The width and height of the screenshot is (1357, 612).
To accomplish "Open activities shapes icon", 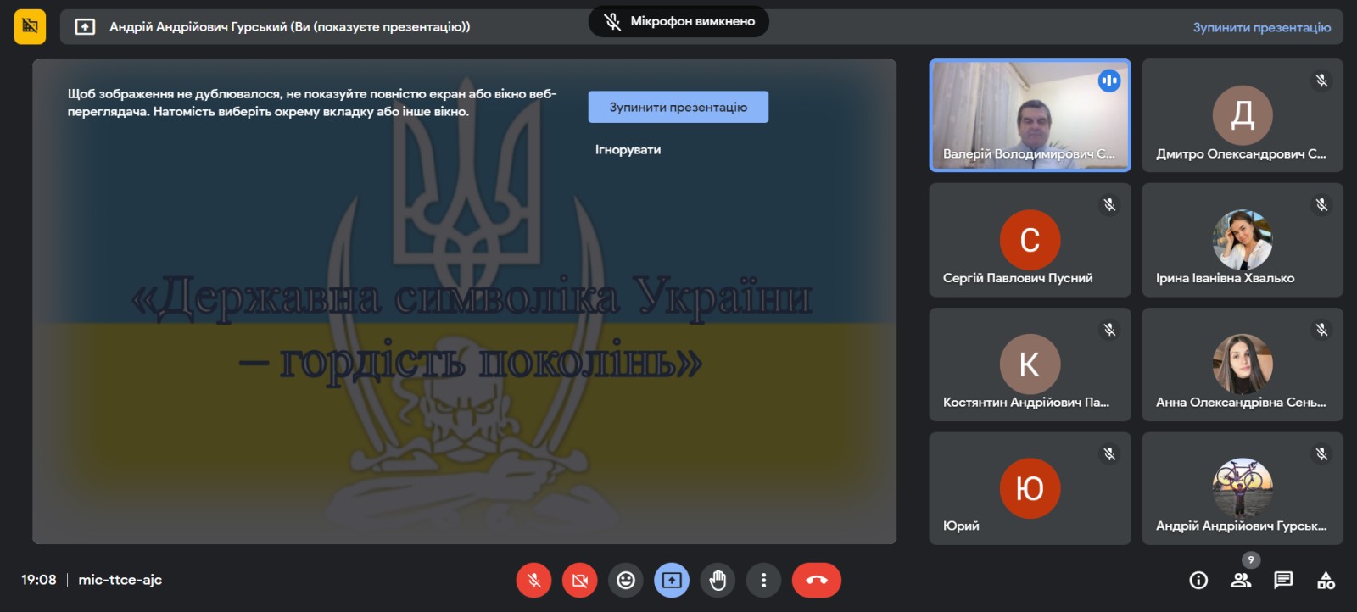I will 1326,580.
